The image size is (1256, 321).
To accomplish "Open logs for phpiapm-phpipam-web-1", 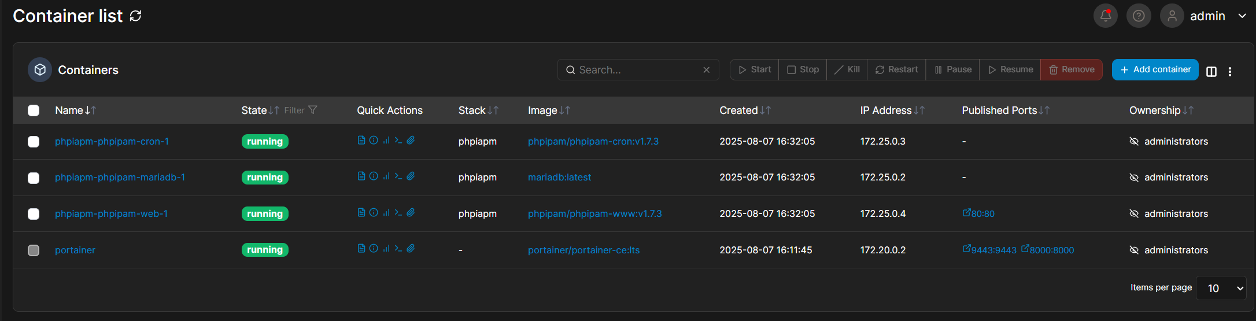I will 361,213.
